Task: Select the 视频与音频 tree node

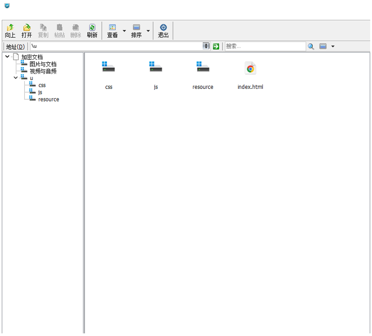Action: pos(43,71)
